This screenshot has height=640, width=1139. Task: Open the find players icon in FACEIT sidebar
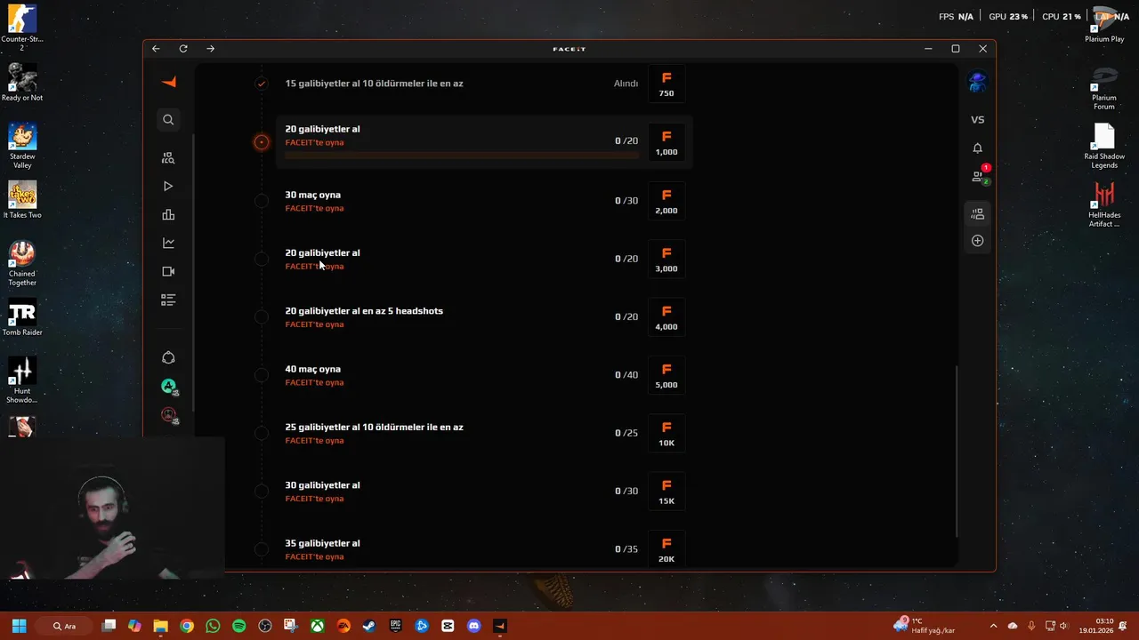168,157
